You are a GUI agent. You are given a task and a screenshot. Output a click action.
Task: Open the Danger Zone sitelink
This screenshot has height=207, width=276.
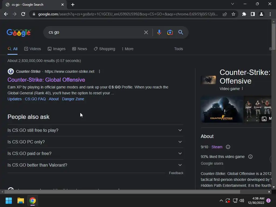(73, 99)
